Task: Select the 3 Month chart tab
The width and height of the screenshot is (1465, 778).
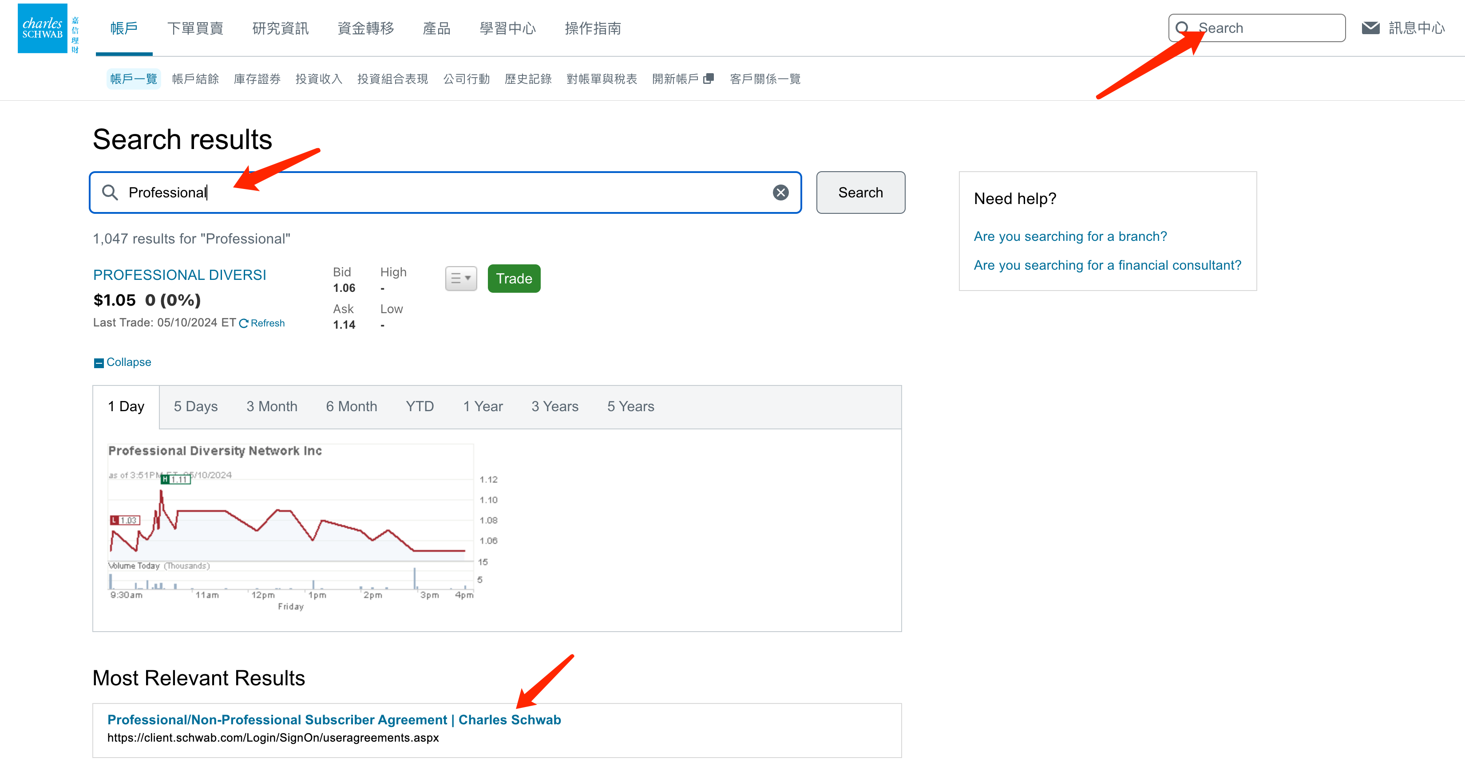Action: coord(272,407)
